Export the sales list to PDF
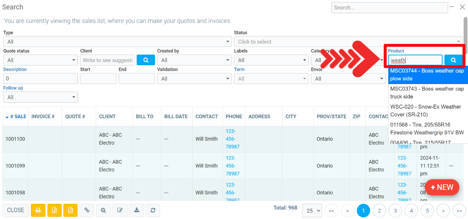The image size is (468, 219). [70, 210]
